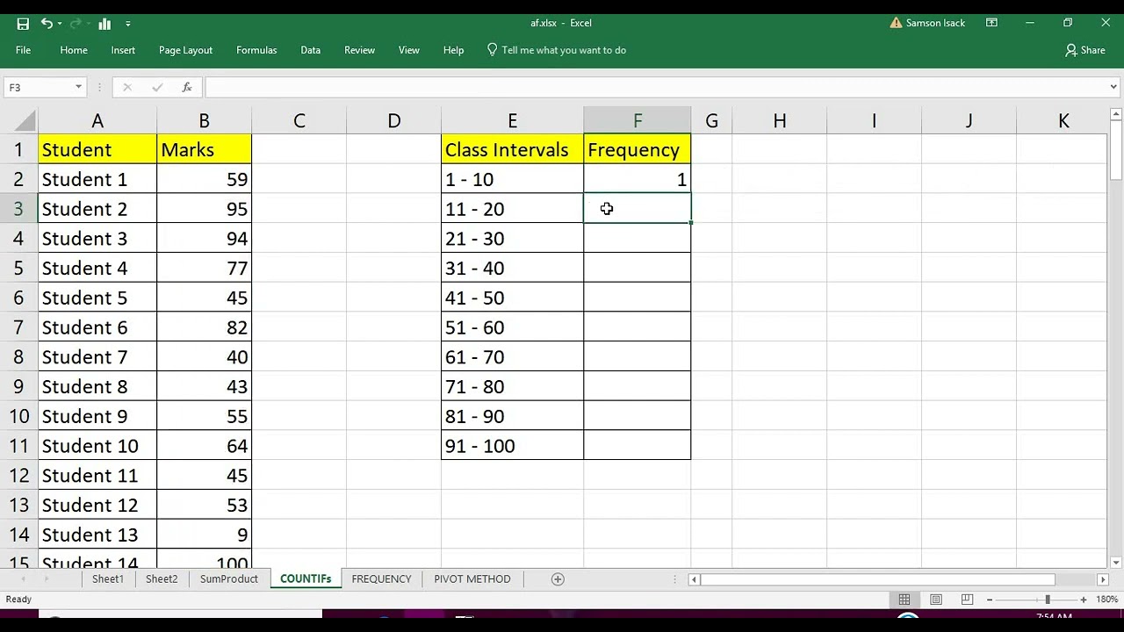Click the mark value 95

(204, 209)
